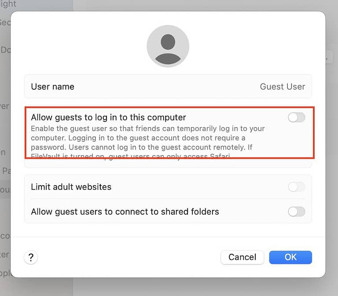Click the Allow guest users shared folders label
Screen dimensions: 338x296
pyautogui.click(x=125, y=212)
